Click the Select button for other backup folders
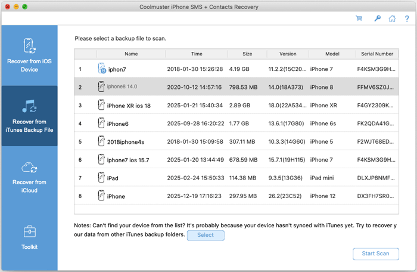This screenshot has width=417, height=272. [x=206, y=235]
